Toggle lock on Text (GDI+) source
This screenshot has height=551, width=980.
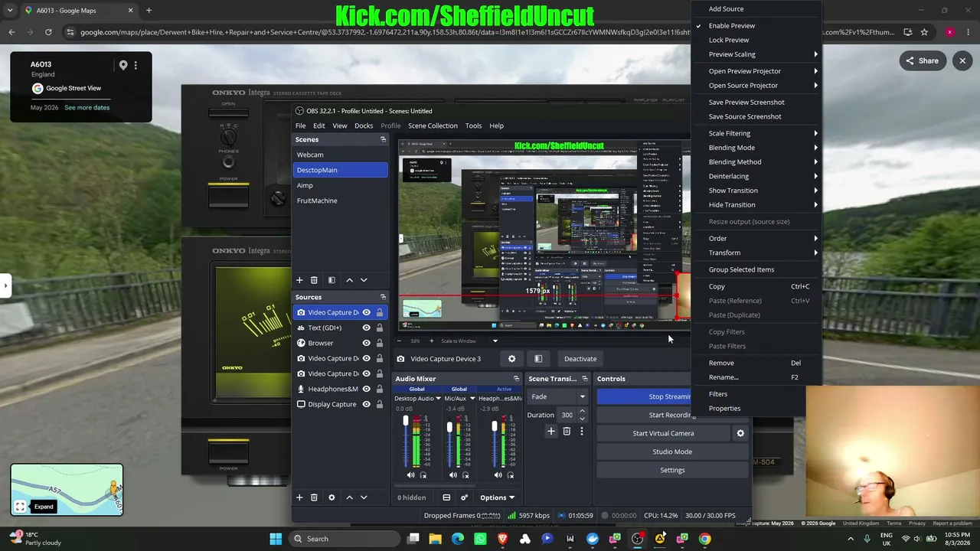coord(380,328)
